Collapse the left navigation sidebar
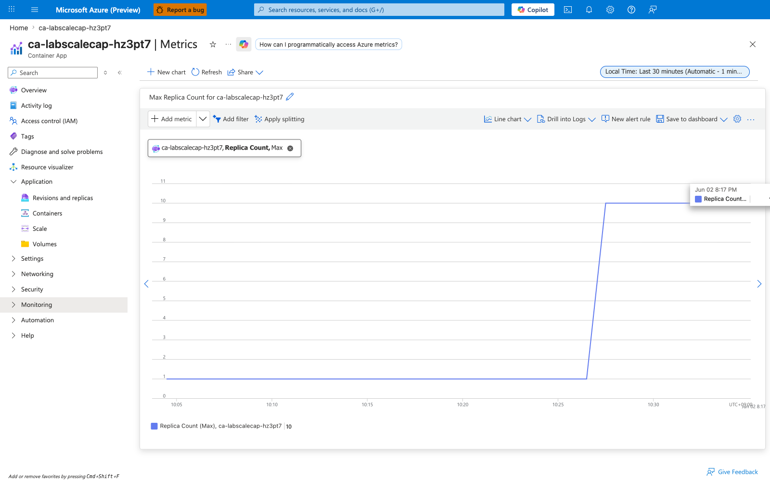This screenshot has width=770, height=481. pyautogui.click(x=120, y=73)
